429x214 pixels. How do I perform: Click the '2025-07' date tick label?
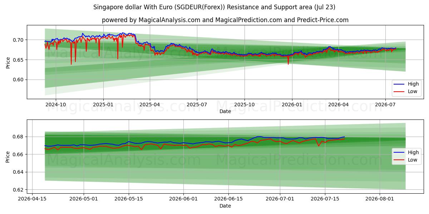pyautogui.click(x=197, y=105)
